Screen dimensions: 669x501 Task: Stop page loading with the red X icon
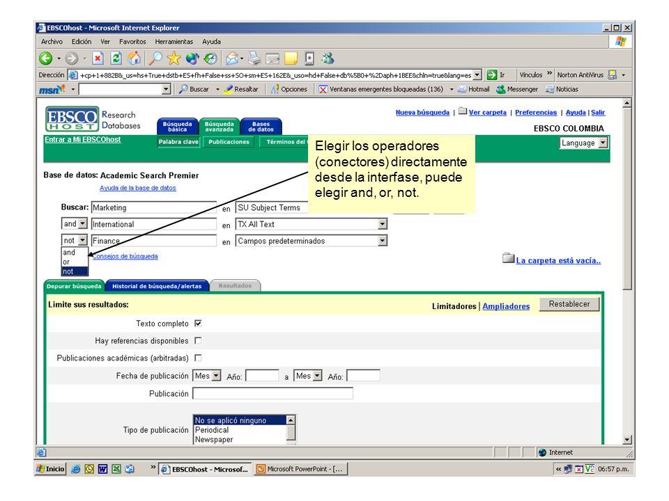98,58
